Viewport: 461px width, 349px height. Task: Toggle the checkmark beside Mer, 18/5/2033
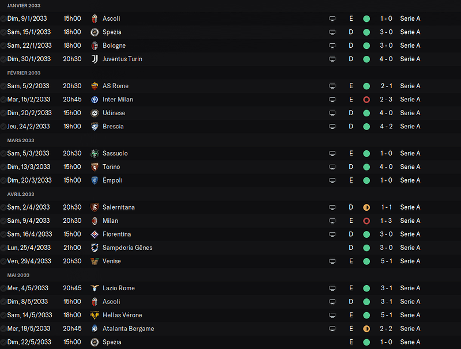coord(3,329)
